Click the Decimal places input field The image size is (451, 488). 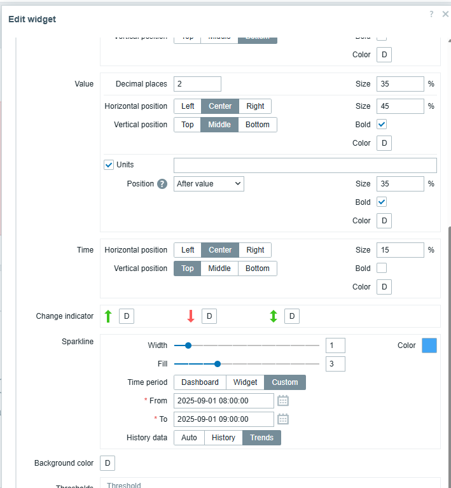point(197,84)
